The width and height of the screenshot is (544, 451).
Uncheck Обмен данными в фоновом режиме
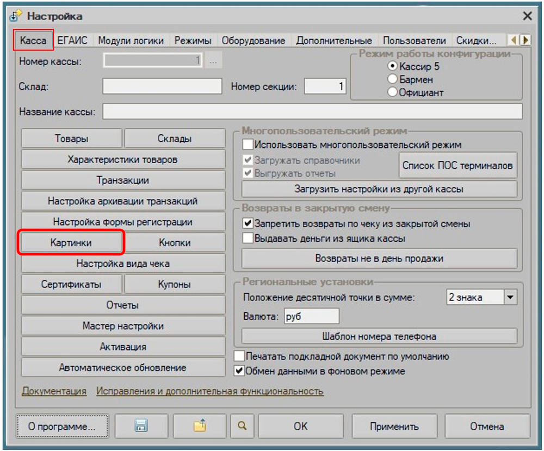239,371
